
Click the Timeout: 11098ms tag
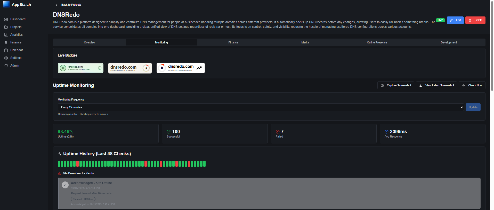click(83, 199)
